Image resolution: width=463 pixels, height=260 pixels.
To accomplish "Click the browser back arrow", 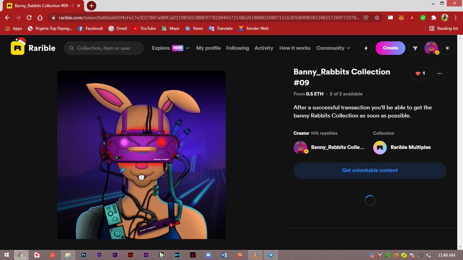I will 7,18.
